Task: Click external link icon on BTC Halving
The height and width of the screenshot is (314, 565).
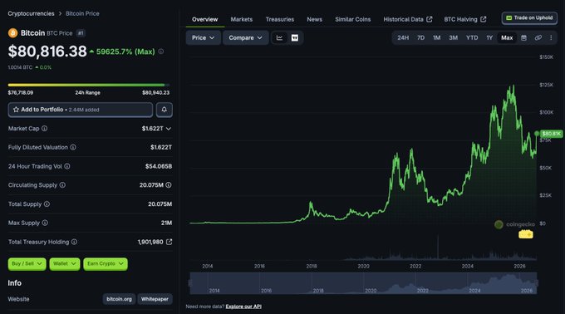Action: (x=484, y=19)
